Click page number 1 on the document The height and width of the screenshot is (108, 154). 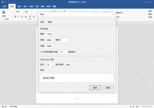point(77,99)
